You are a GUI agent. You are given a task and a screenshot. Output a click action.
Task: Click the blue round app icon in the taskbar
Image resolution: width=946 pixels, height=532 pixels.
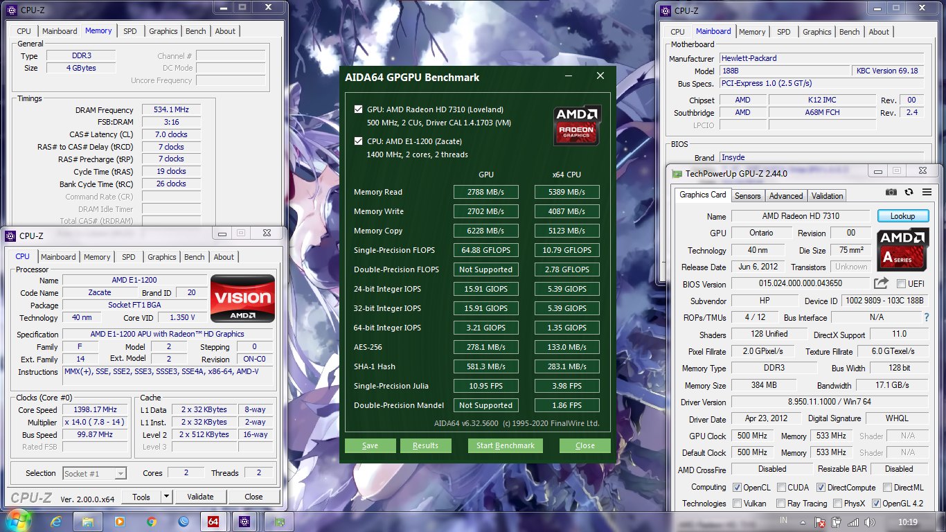coord(184,521)
